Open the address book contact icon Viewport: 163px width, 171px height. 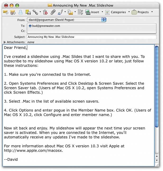(x=21, y=12)
